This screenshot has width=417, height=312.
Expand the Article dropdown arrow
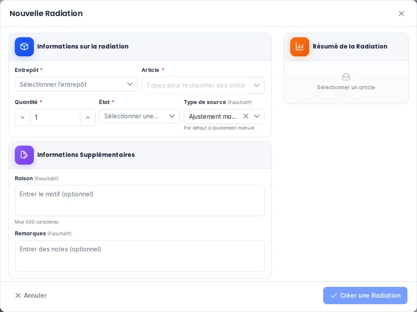(257, 85)
